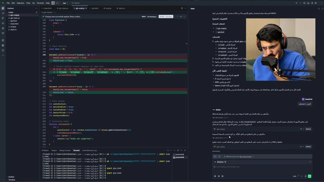Click Review for the +3 -2 gta-script.js edit
Image resolution: width=324 pixels, height=182 pixels.
[x=308, y=147]
